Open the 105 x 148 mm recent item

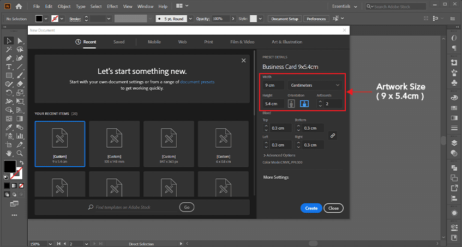[x=114, y=143]
